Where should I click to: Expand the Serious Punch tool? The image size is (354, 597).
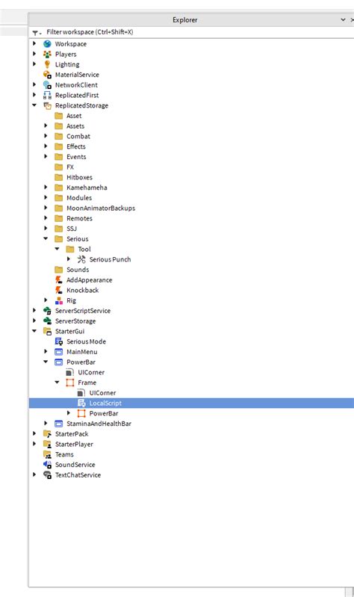(x=69, y=259)
